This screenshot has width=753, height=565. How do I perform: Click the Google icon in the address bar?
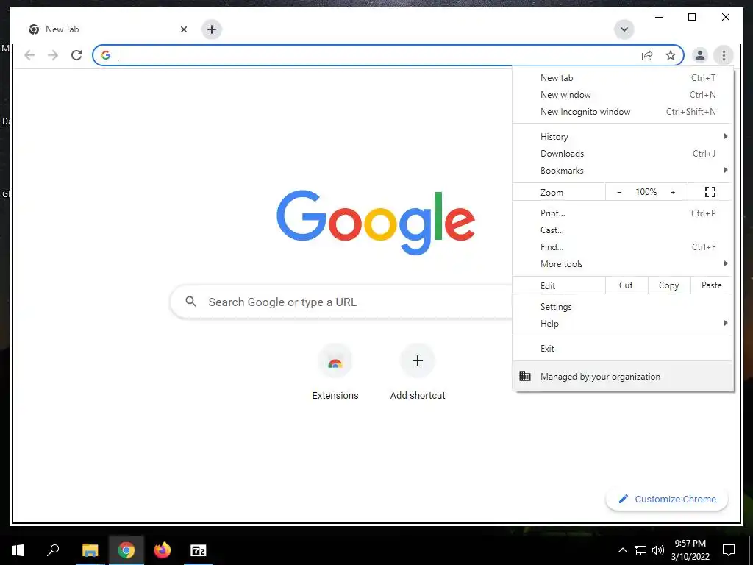point(106,55)
